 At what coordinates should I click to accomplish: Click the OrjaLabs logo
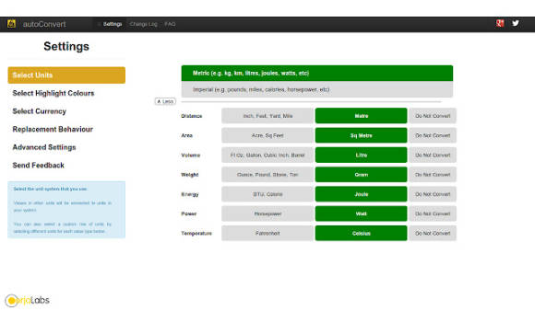coord(28,300)
